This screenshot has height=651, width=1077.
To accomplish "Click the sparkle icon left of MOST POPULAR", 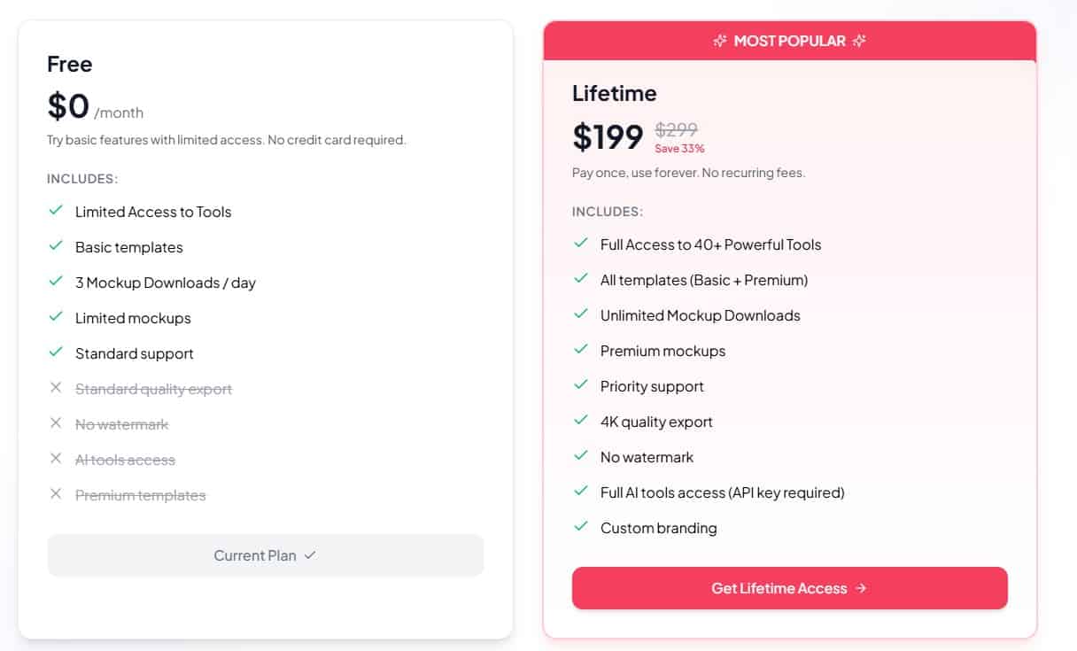I will tap(719, 40).
